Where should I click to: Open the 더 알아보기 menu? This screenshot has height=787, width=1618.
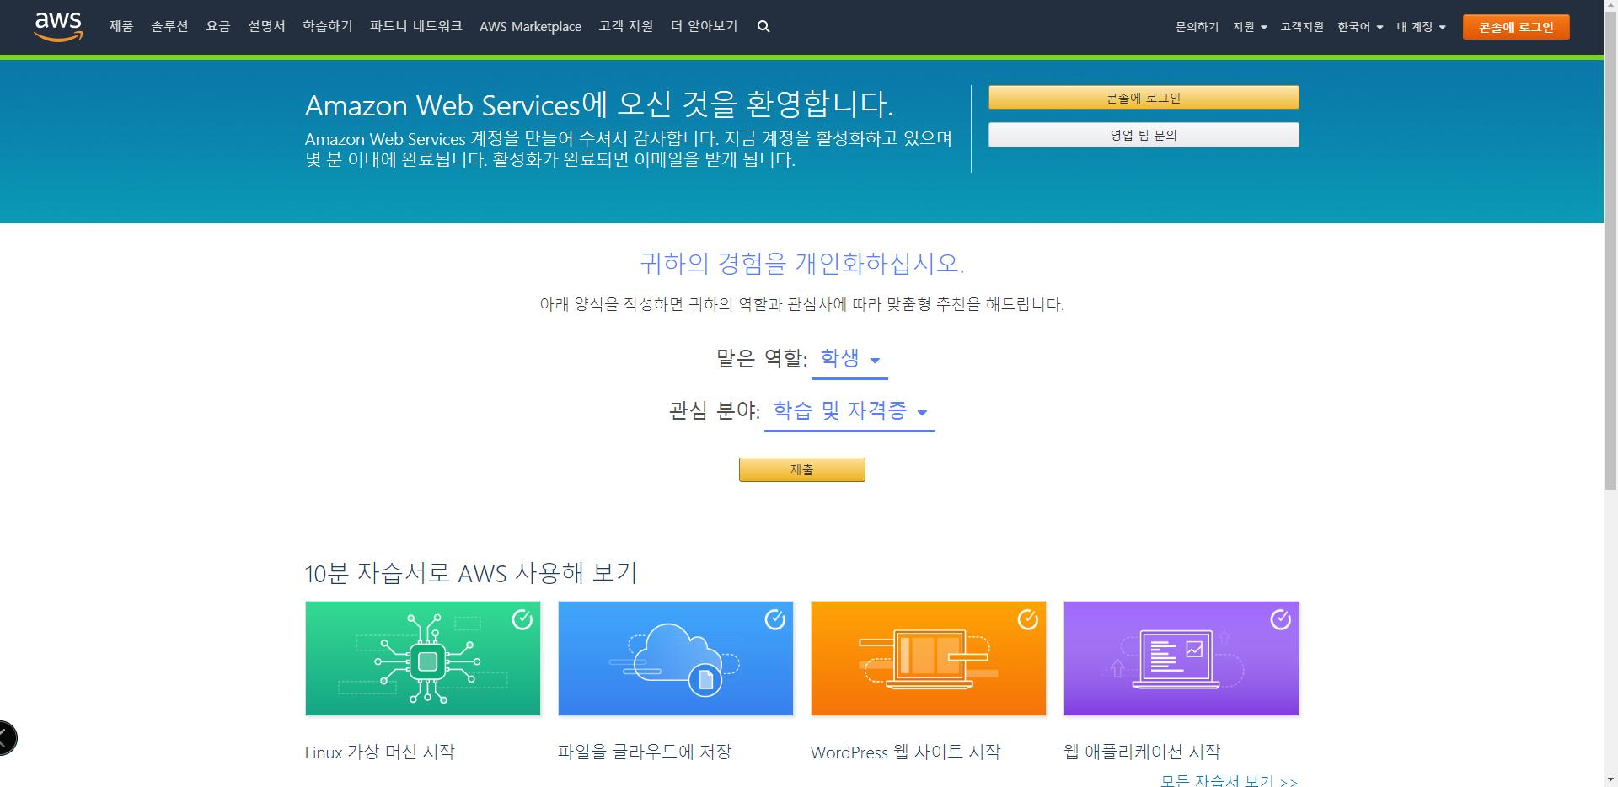click(x=705, y=27)
